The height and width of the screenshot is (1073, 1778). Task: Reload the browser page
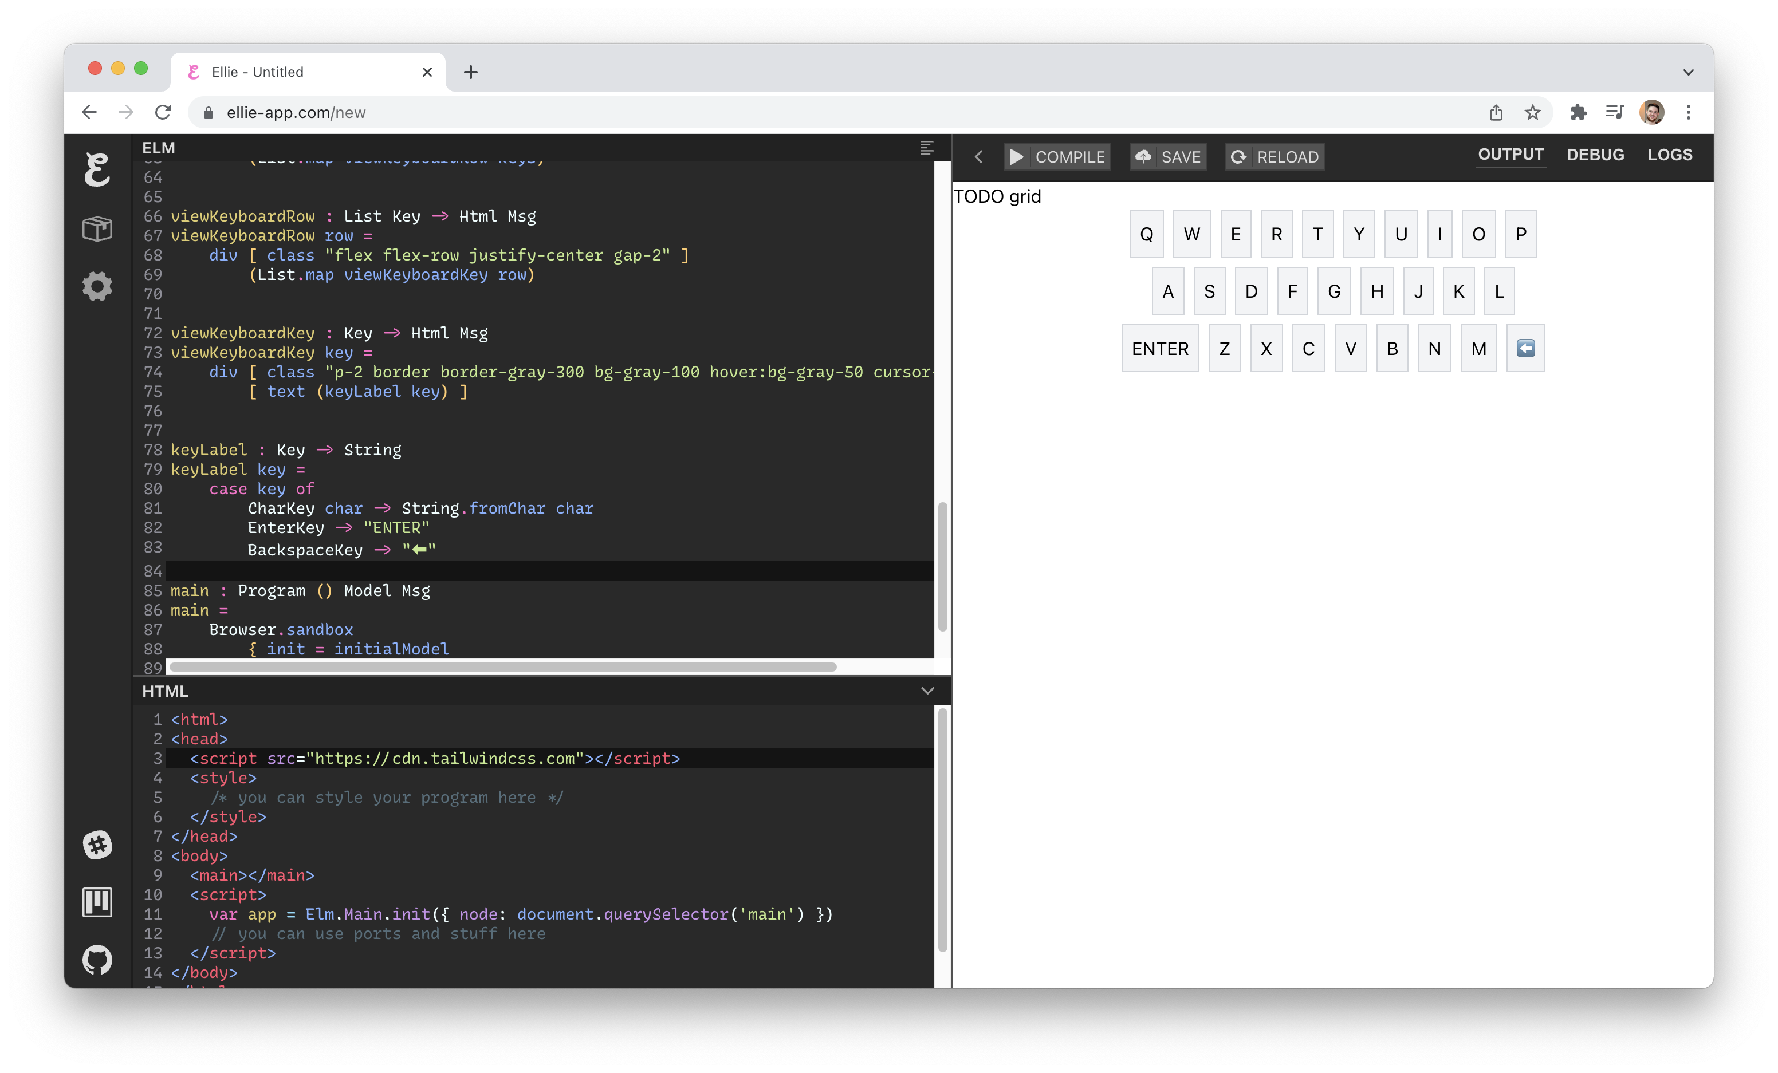[x=163, y=112]
